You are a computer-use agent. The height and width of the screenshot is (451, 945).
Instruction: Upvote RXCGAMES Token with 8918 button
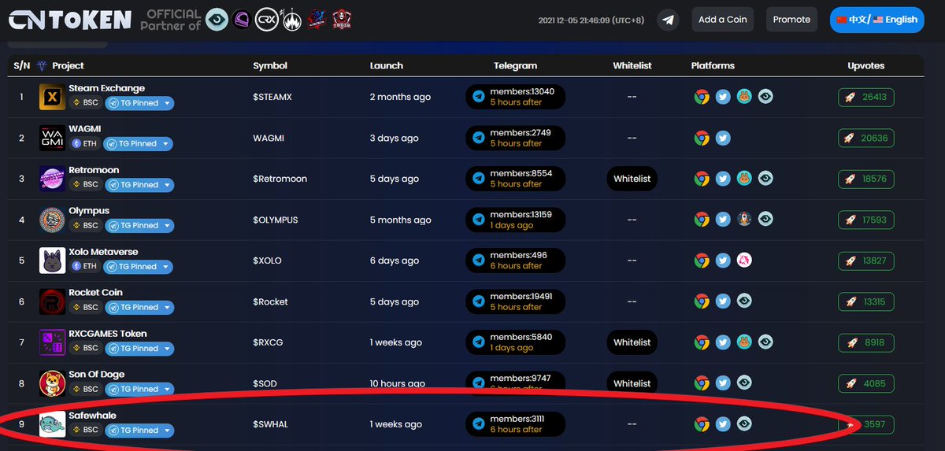click(x=866, y=343)
